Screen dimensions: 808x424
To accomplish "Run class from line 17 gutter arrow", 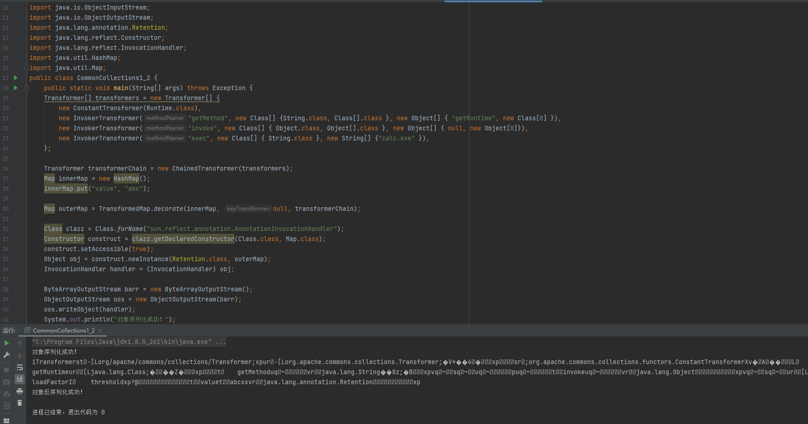I will pyautogui.click(x=16, y=78).
